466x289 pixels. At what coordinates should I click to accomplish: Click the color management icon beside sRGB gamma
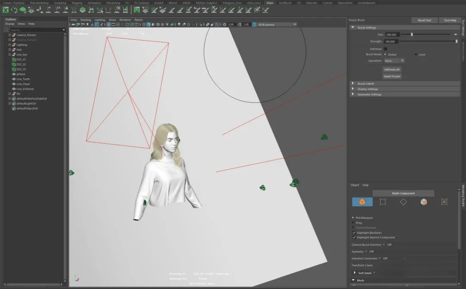tap(254, 25)
